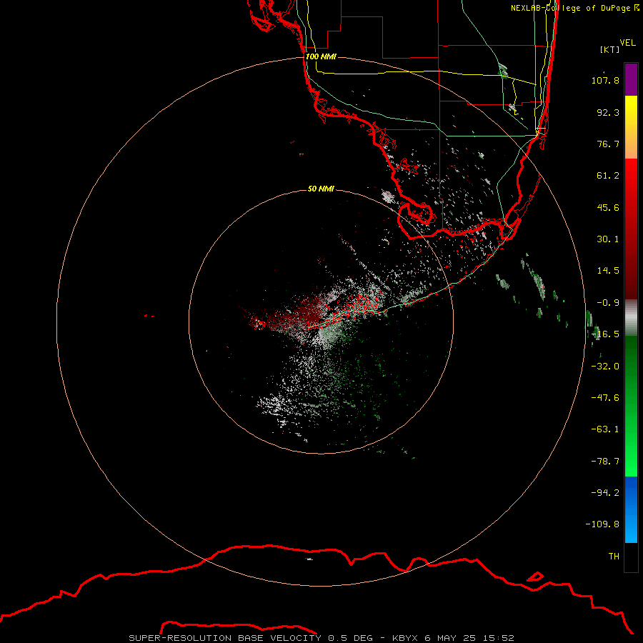The image size is (643, 643).
Task: Click the 76.7 legend value
Action: pos(608,144)
